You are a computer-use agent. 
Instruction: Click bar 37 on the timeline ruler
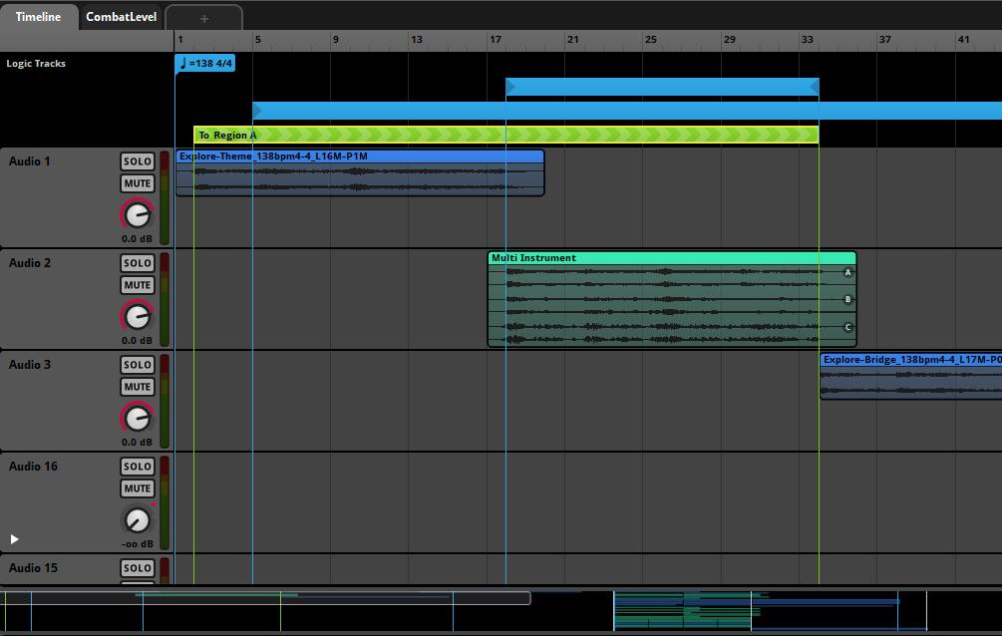coord(885,40)
